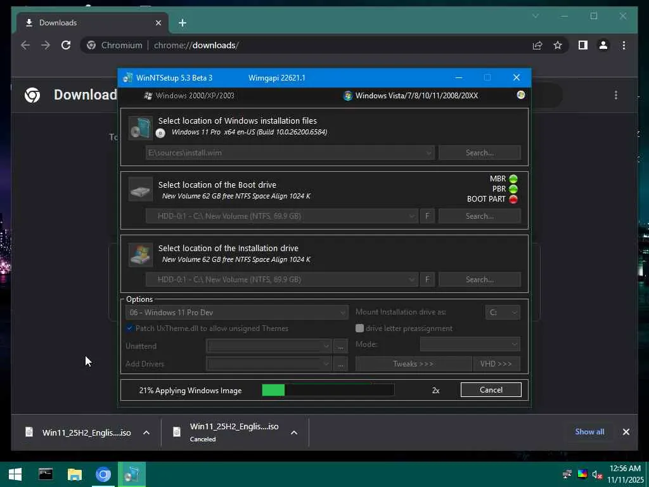649x487 pixels.
Task: Open a new Chromium tab
Action: [x=183, y=23]
